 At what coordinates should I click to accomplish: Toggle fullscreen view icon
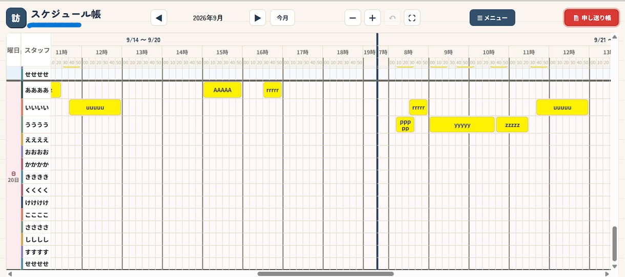coord(412,17)
